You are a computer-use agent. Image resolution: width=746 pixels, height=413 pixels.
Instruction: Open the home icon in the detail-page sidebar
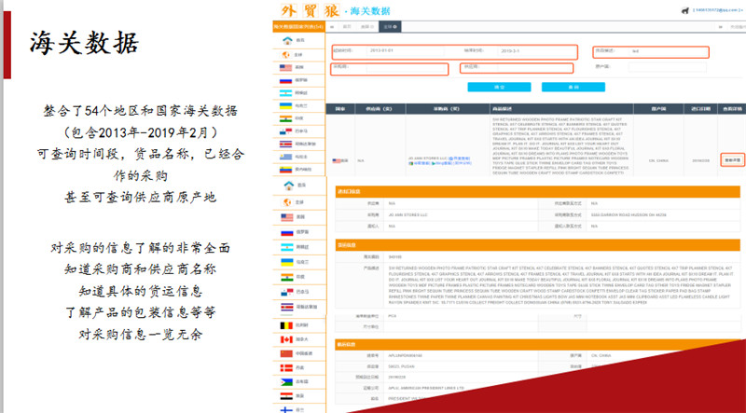288,186
